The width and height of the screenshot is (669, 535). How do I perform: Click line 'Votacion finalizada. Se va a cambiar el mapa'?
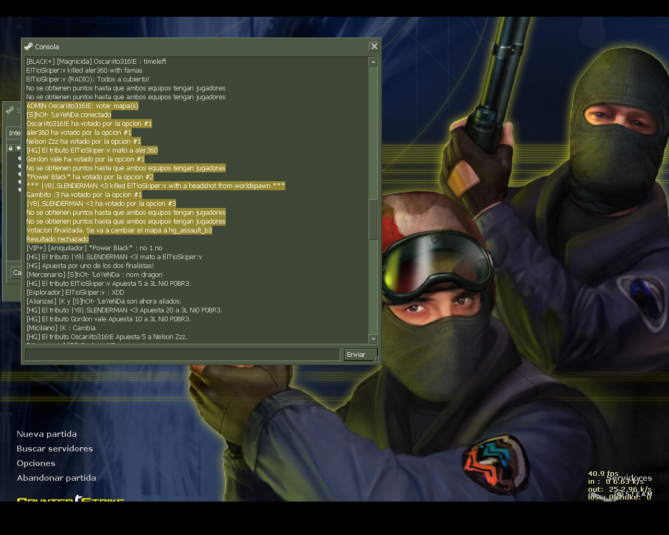click(x=119, y=230)
